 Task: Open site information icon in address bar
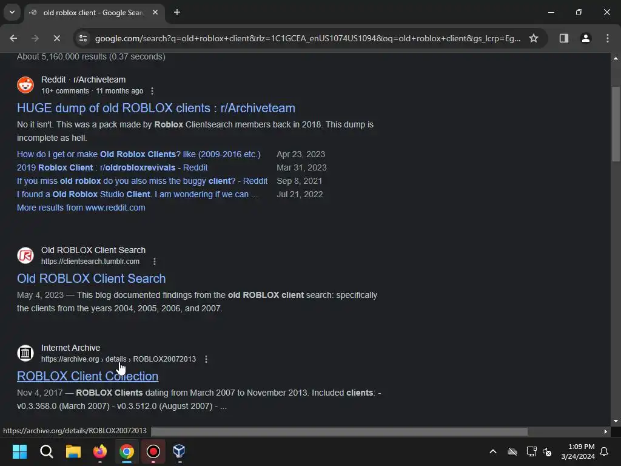tap(82, 38)
